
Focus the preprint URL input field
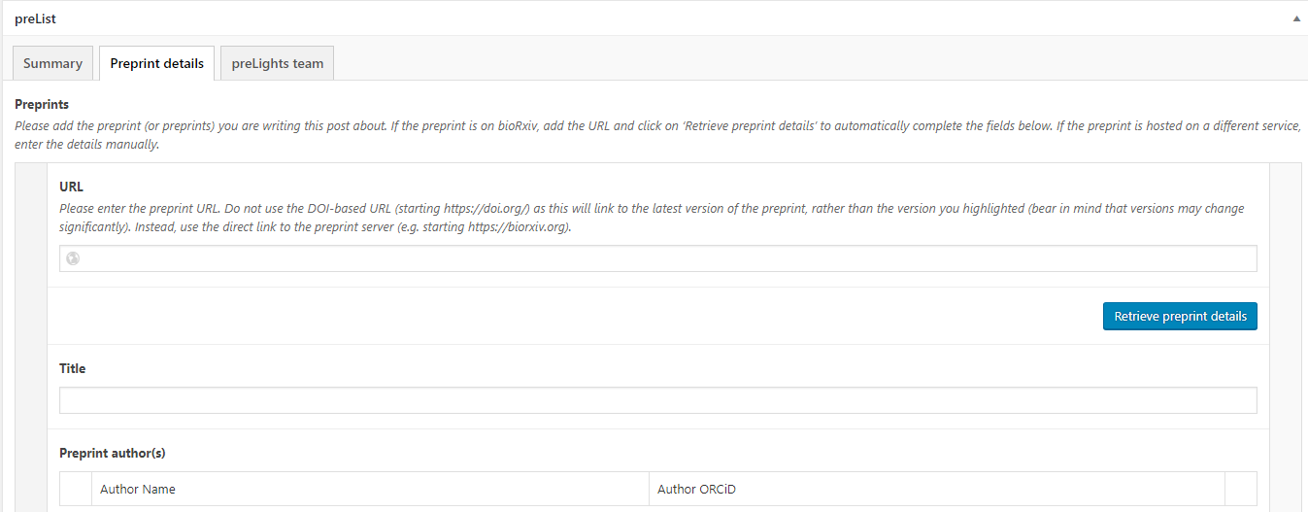pos(660,258)
